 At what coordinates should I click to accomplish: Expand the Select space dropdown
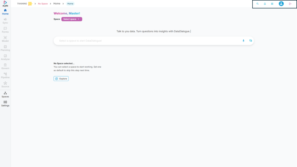coord(72,19)
